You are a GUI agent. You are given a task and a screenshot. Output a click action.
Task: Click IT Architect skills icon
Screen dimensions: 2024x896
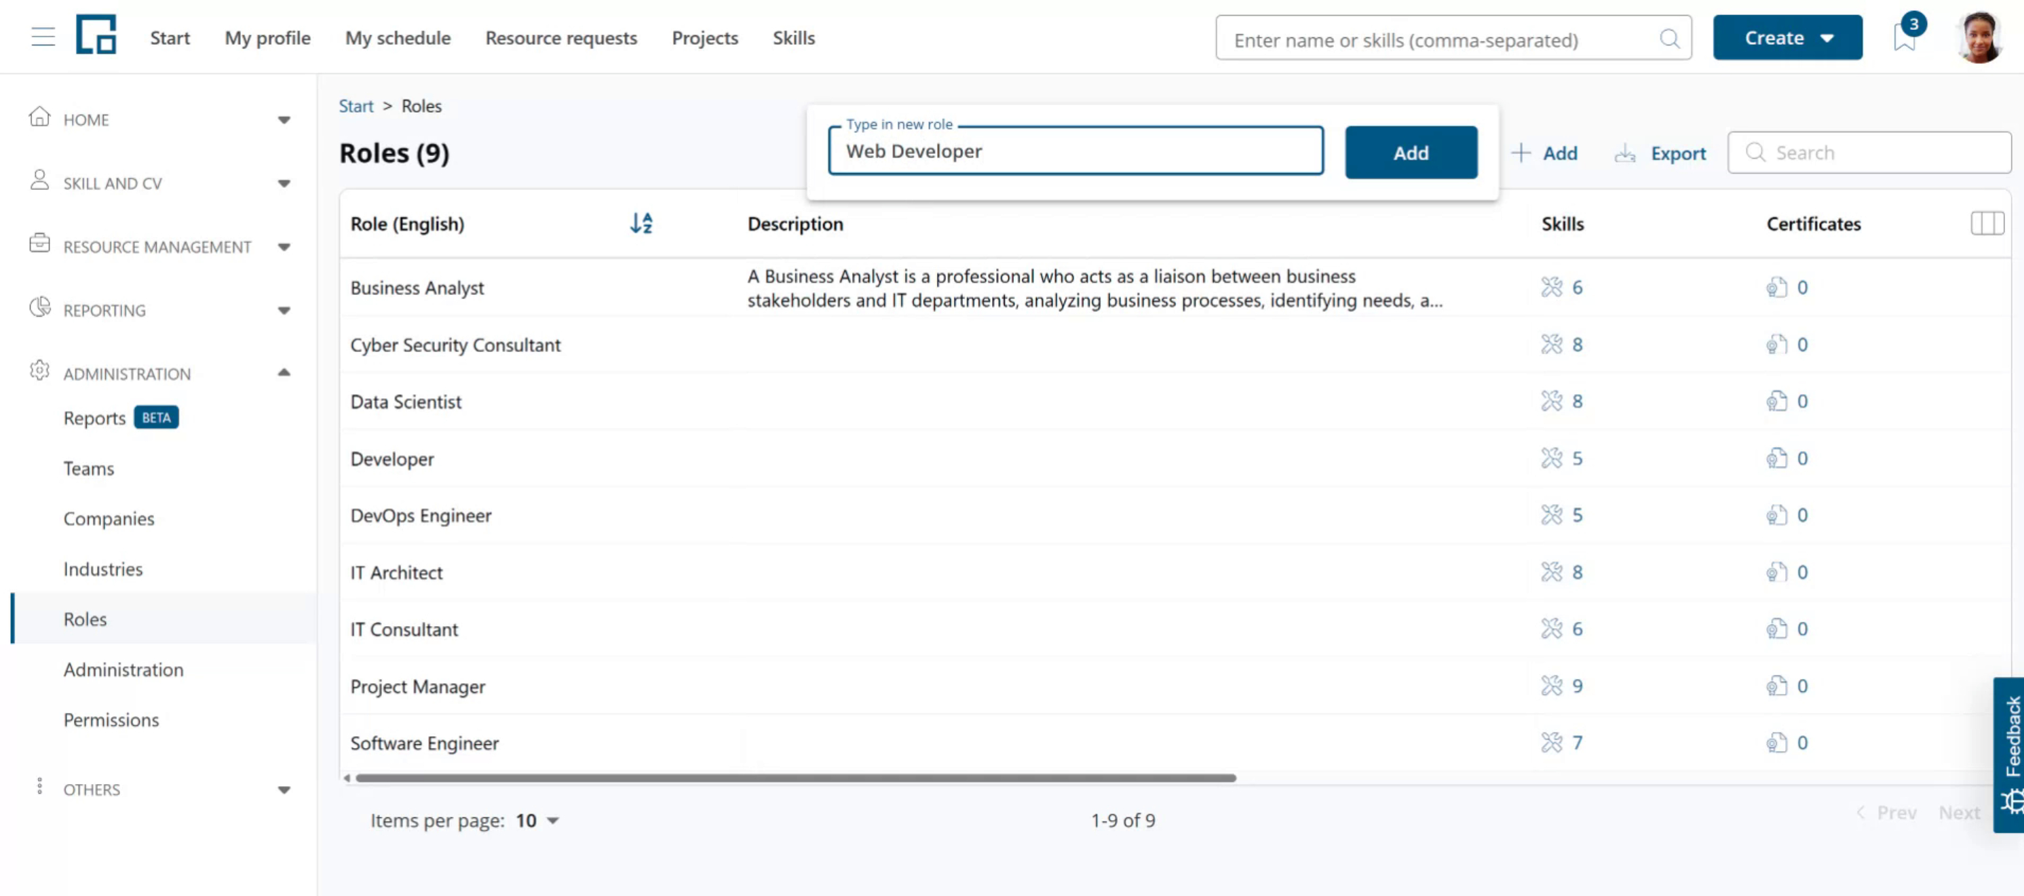coord(1552,572)
